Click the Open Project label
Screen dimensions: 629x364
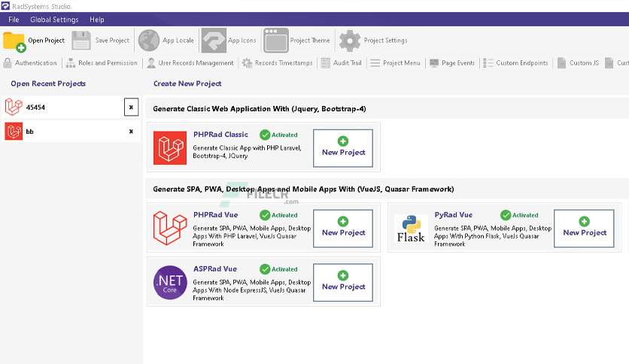coord(46,41)
